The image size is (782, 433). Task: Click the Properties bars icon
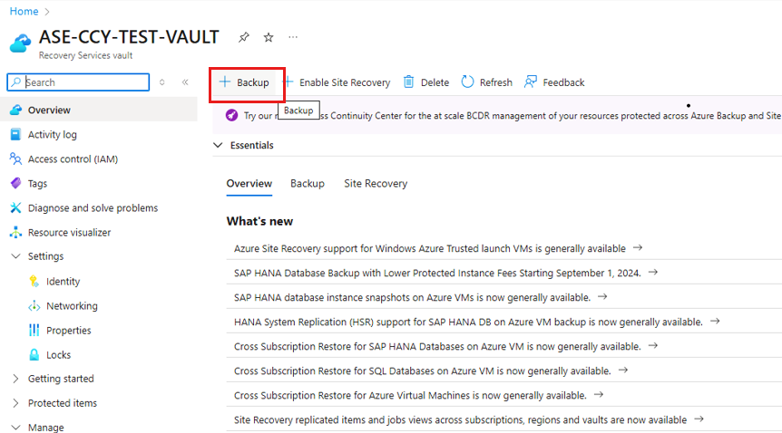34,330
